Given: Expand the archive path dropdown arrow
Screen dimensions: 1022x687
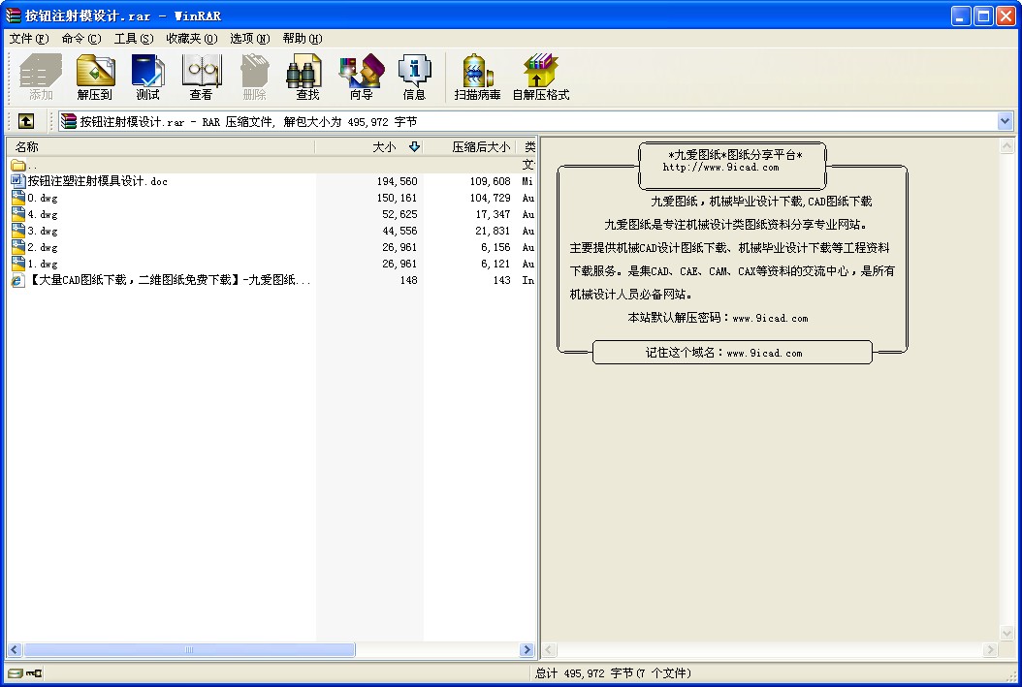Looking at the screenshot, I should 1005,121.
